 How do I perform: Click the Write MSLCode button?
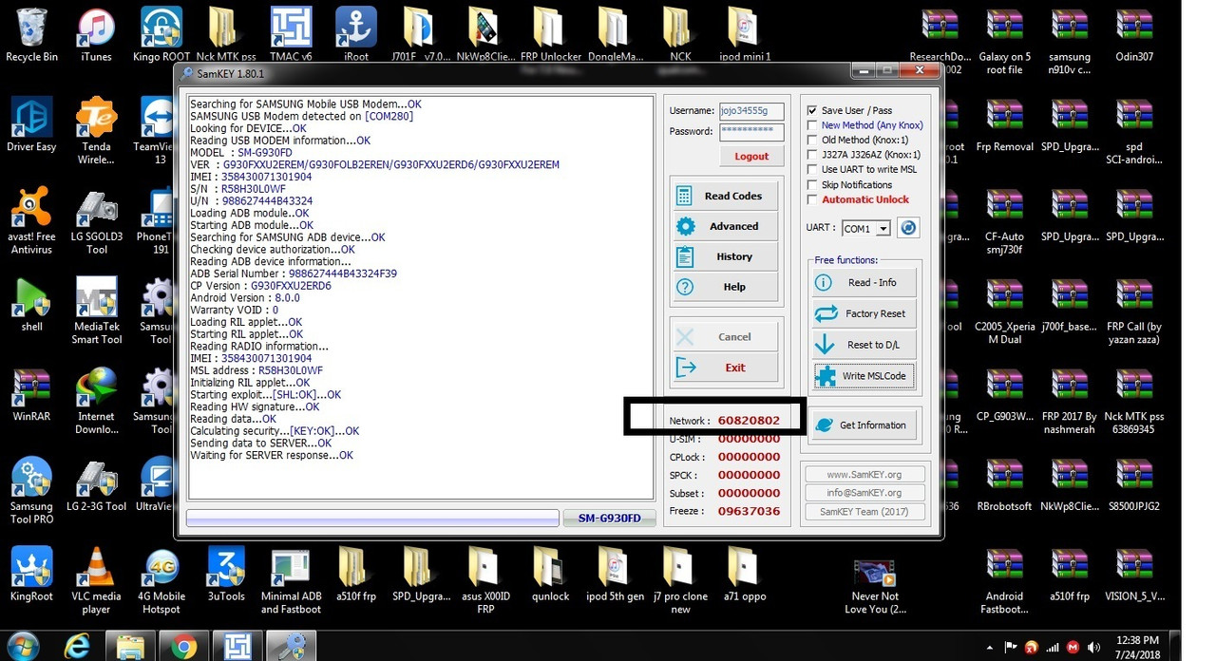click(864, 376)
